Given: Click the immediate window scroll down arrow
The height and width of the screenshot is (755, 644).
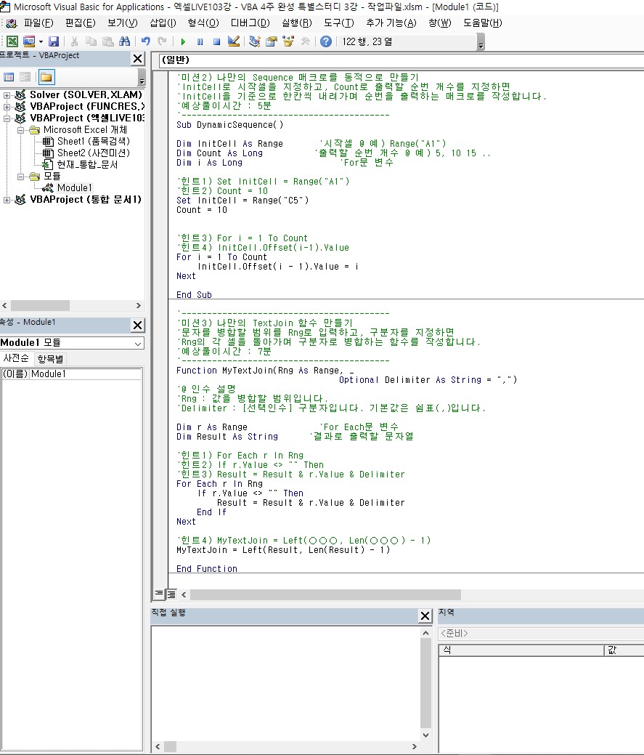Looking at the screenshot, I should [425, 735].
